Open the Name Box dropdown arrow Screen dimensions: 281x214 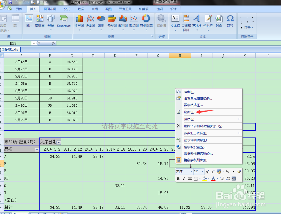pyautogui.click(x=34, y=43)
